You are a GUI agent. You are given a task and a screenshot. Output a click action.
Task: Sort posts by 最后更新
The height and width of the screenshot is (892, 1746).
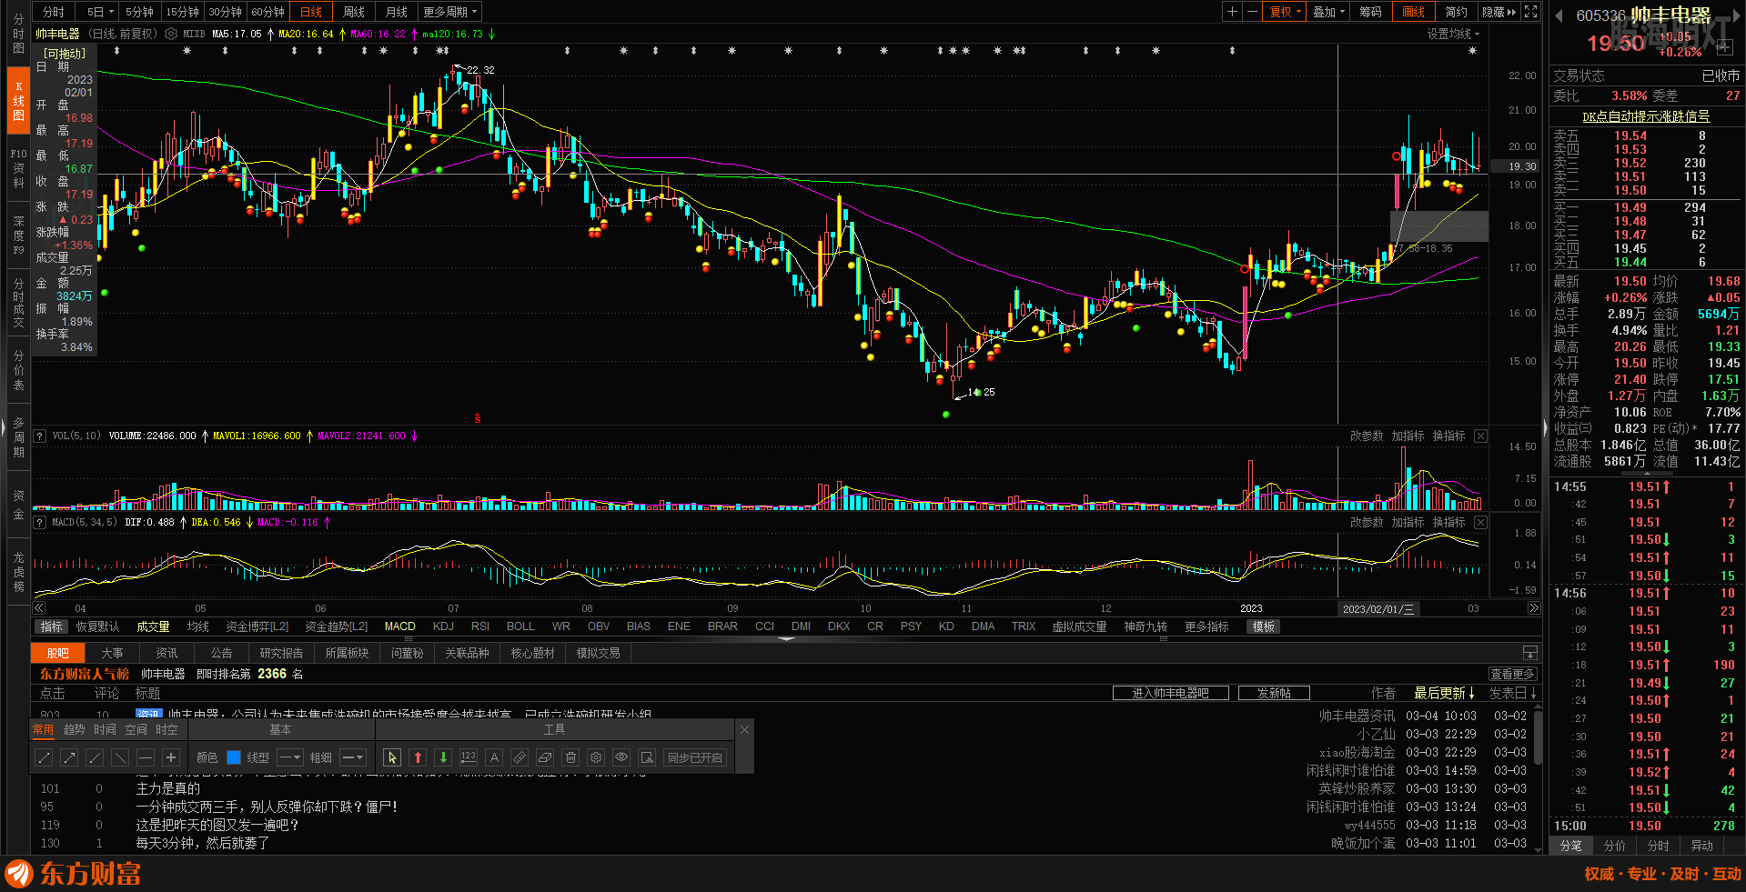coord(1444,693)
